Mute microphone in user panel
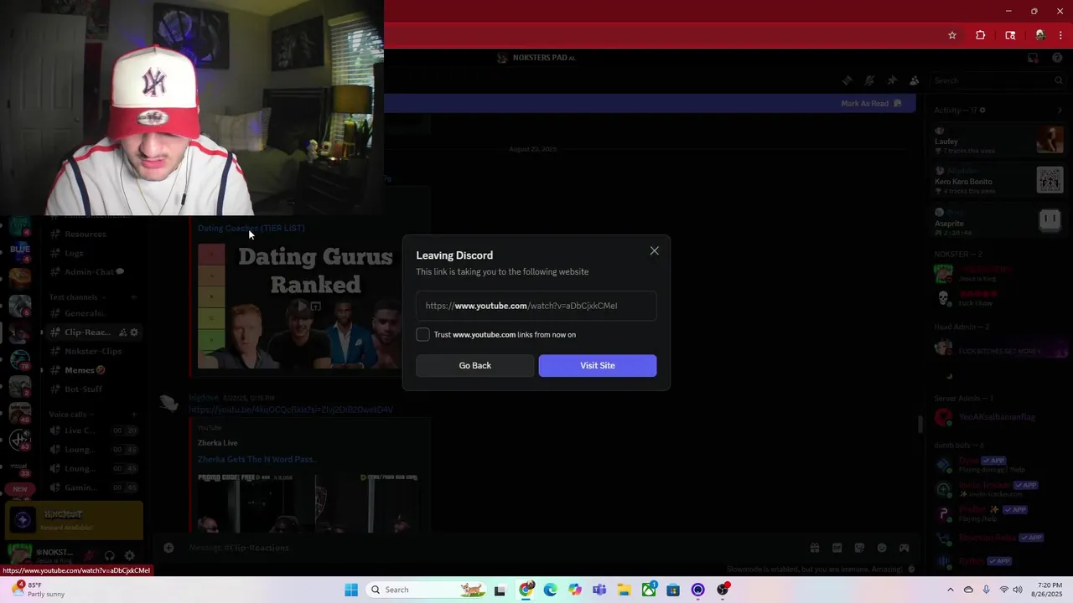Image resolution: width=1073 pixels, height=603 pixels. [x=89, y=555]
